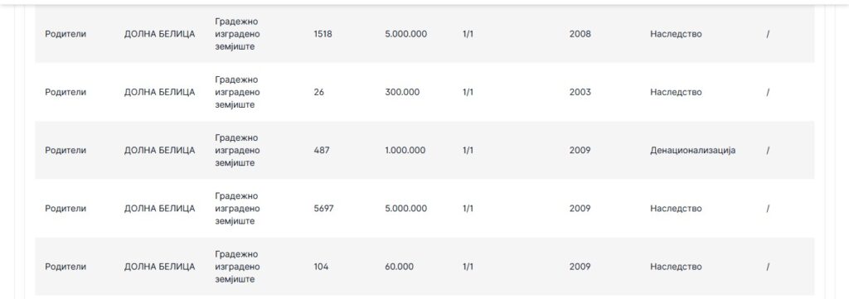Click the 26 area cell
Image resolution: width=849 pixels, height=299 pixels.
tap(319, 93)
